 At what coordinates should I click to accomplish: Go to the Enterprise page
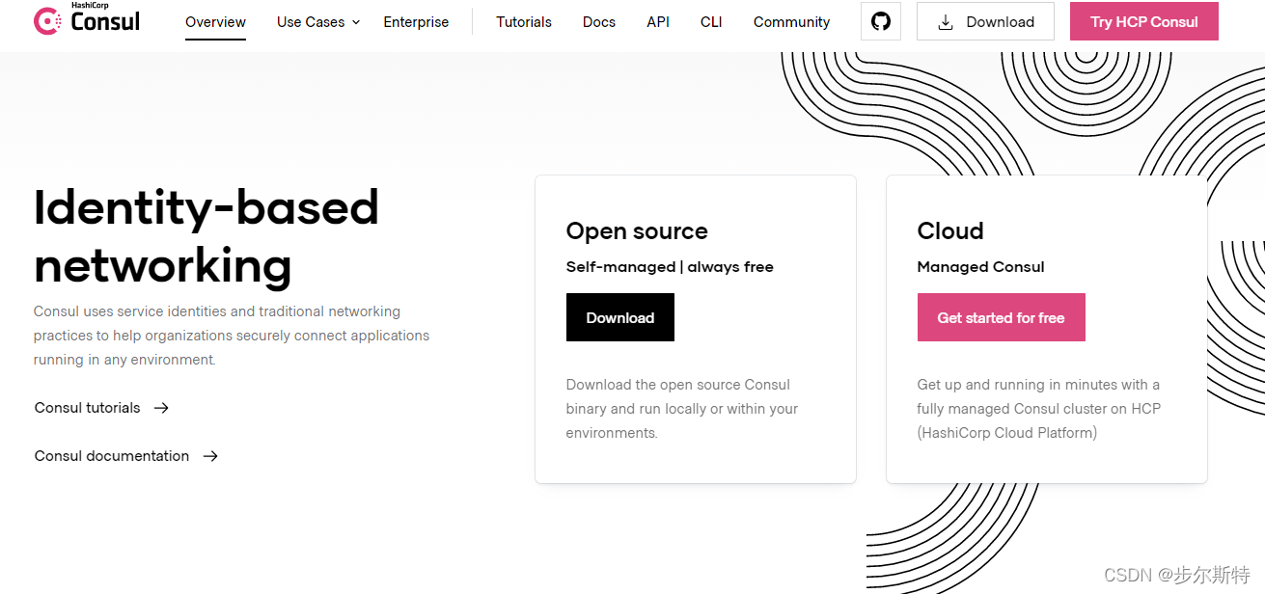pyautogui.click(x=416, y=22)
